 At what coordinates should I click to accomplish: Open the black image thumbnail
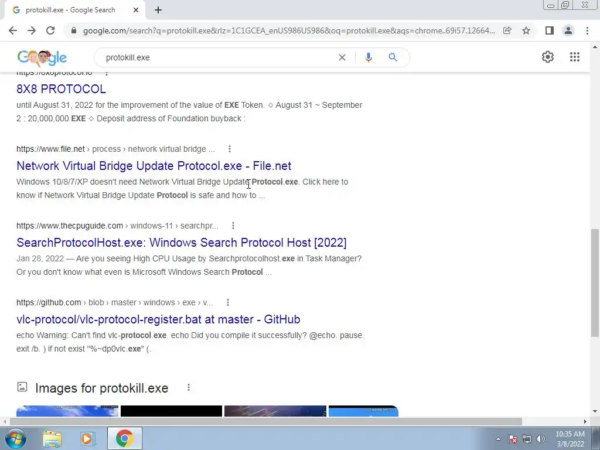(171, 411)
